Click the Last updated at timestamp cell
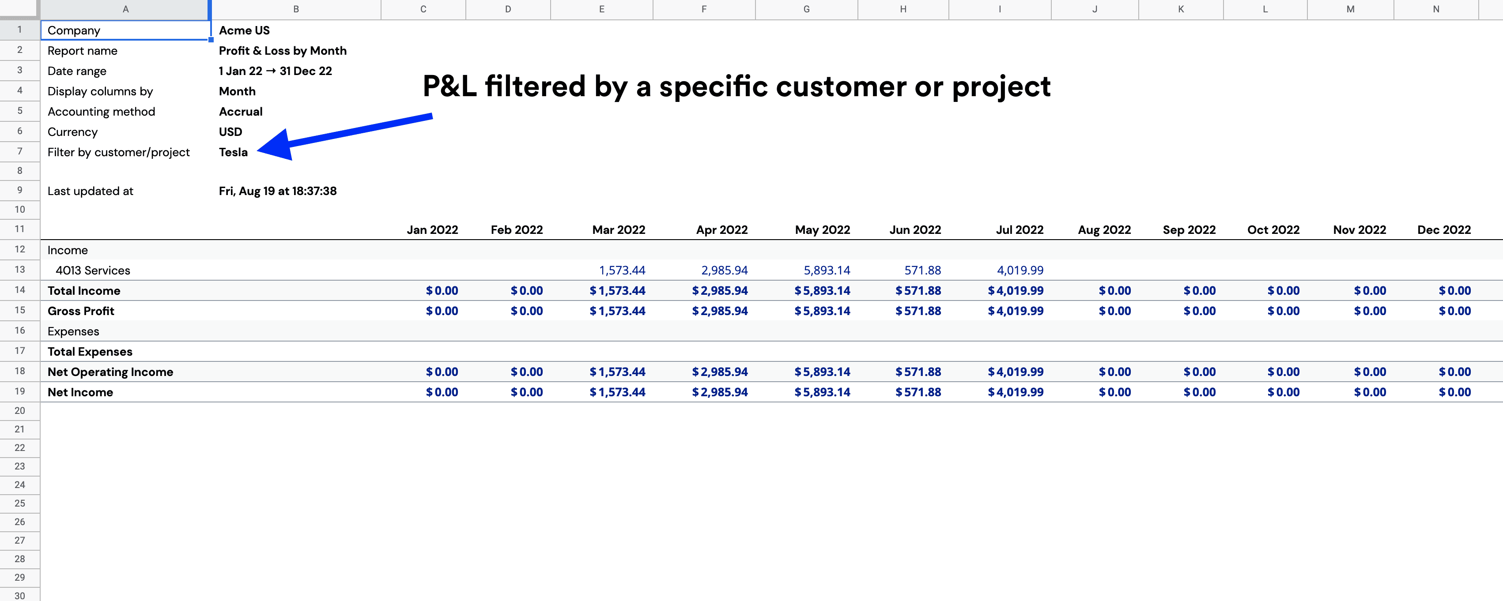Image resolution: width=1503 pixels, height=601 pixels. tap(278, 191)
